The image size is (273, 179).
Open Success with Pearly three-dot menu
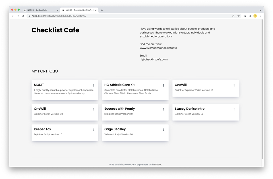point(164,109)
